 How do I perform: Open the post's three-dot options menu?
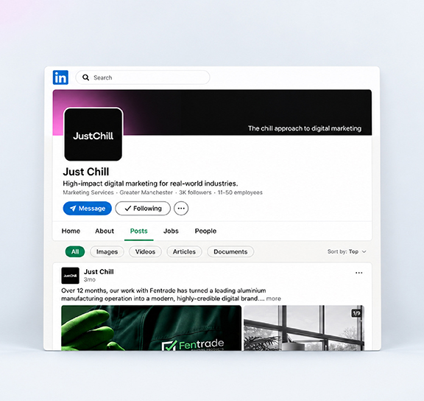[358, 273]
